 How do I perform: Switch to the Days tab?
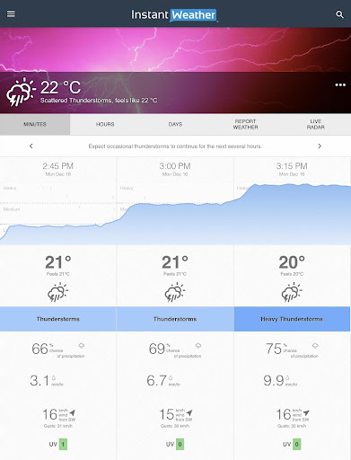(175, 124)
